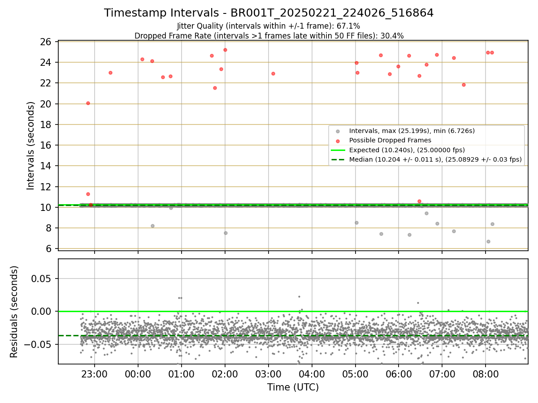
Task: Click legend text starting "Median (10.204 +/- 0.011 s)"
Action: coord(435,159)
